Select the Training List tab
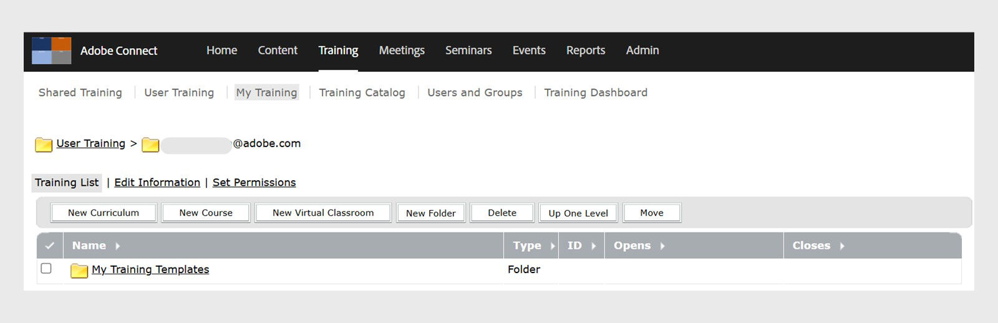 (x=67, y=183)
